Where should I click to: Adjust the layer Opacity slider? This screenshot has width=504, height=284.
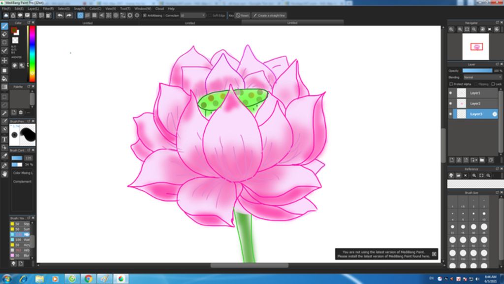pos(477,71)
